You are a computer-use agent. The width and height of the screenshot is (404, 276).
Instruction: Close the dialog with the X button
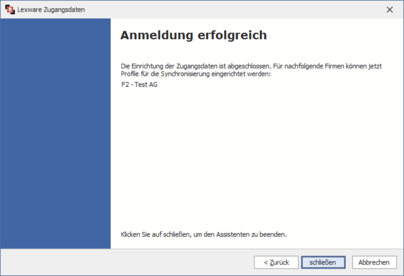point(390,10)
